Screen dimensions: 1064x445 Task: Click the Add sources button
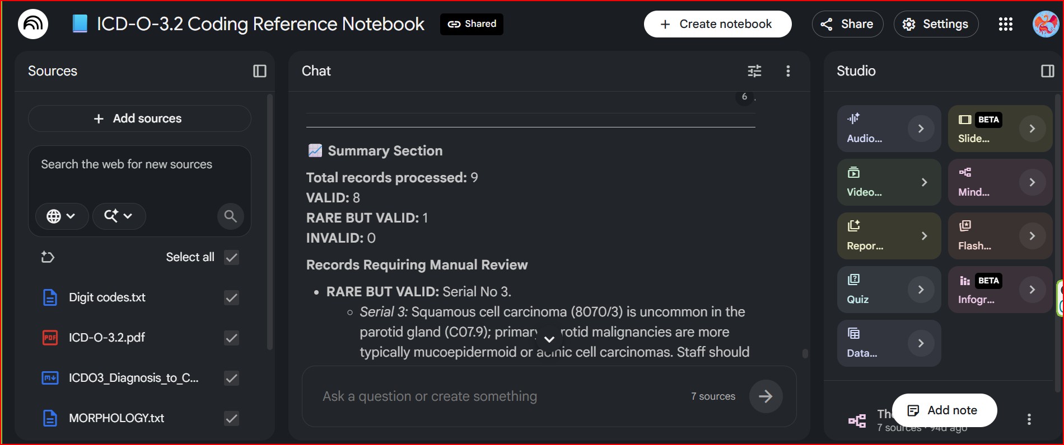pyautogui.click(x=139, y=119)
